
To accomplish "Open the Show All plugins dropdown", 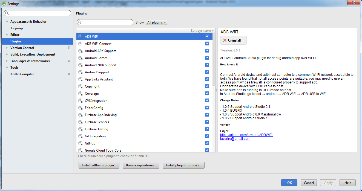I will (x=157, y=22).
